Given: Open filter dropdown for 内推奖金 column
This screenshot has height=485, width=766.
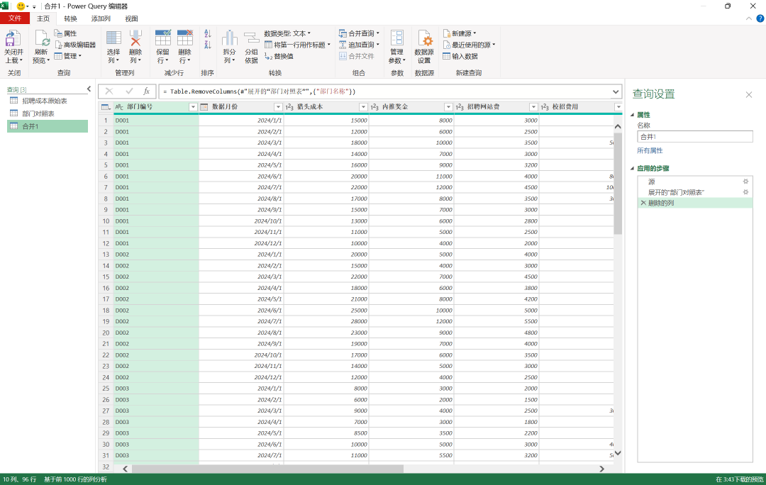Looking at the screenshot, I should pos(448,107).
